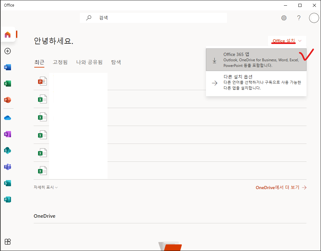Screen dimensions: 321x251
Task: Click the download arrow for Office 365 앱
Action: tap(214, 60)
